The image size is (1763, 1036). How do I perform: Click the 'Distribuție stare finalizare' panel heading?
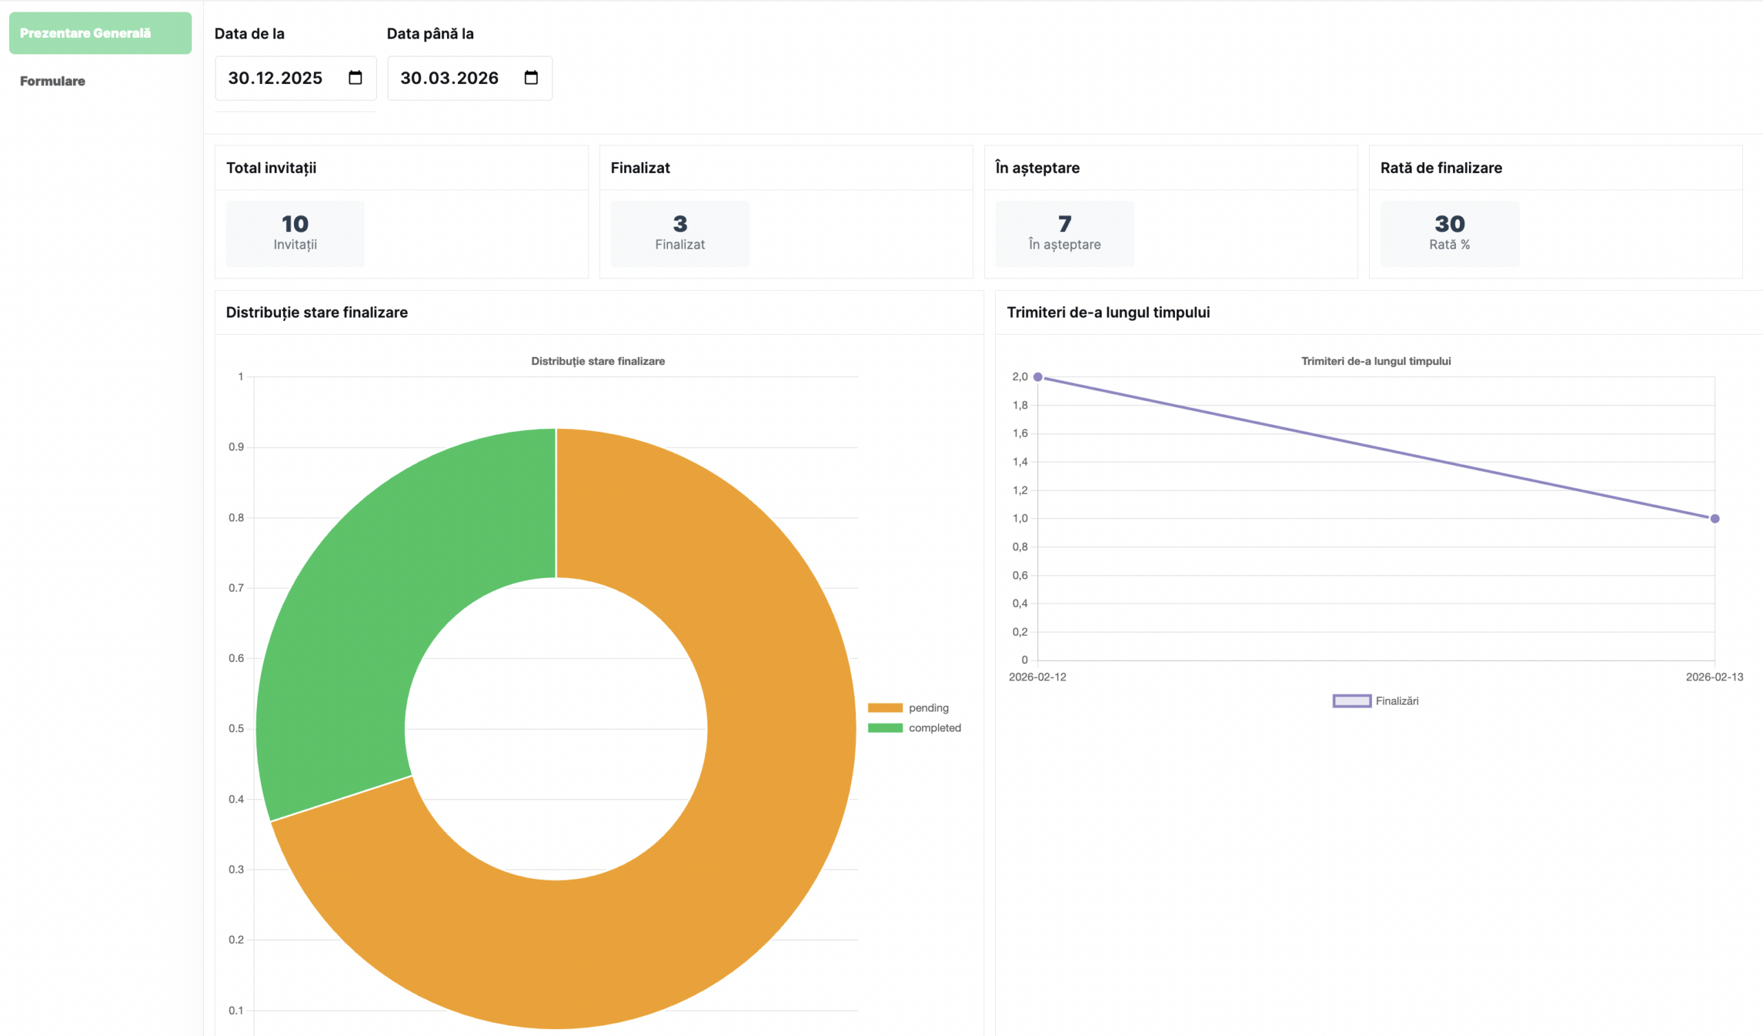coord(317,313)
